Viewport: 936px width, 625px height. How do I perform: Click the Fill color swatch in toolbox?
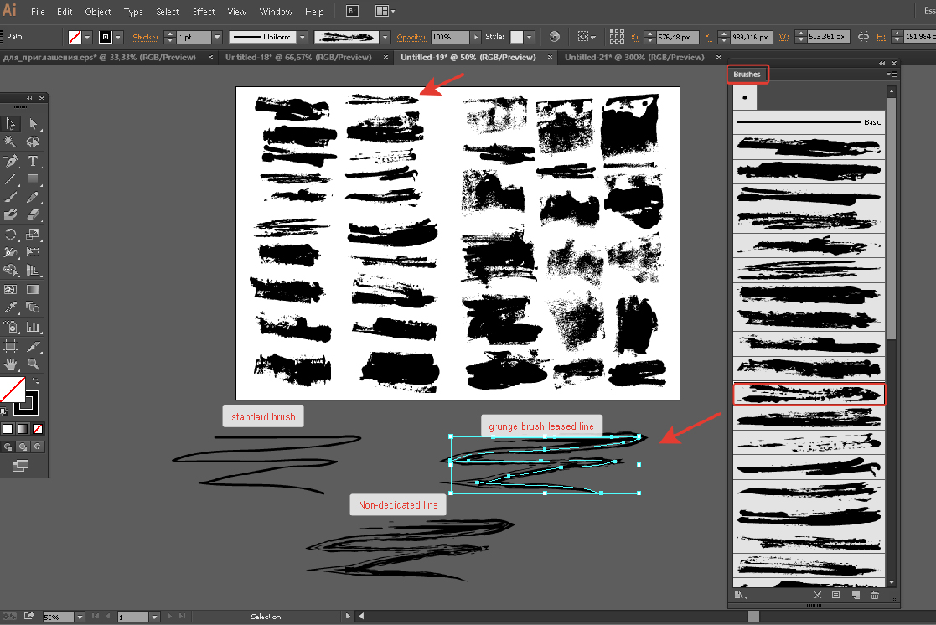pos(12,390)
